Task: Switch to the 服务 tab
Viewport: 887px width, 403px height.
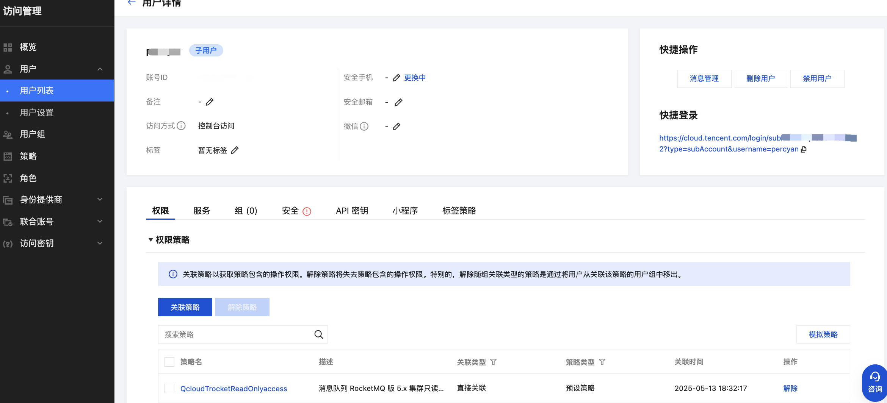Action: click(x=202, y=211)
